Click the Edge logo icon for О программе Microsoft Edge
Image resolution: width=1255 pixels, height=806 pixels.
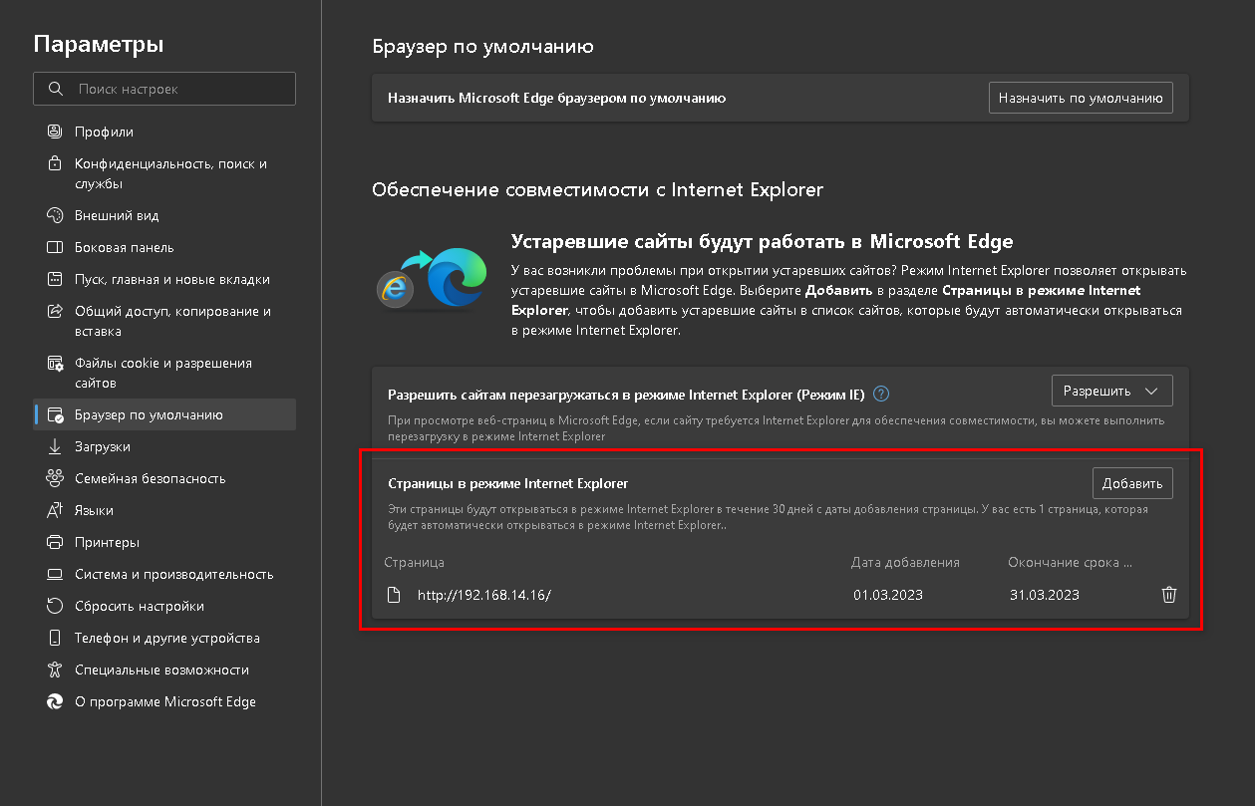coord(56,701)
